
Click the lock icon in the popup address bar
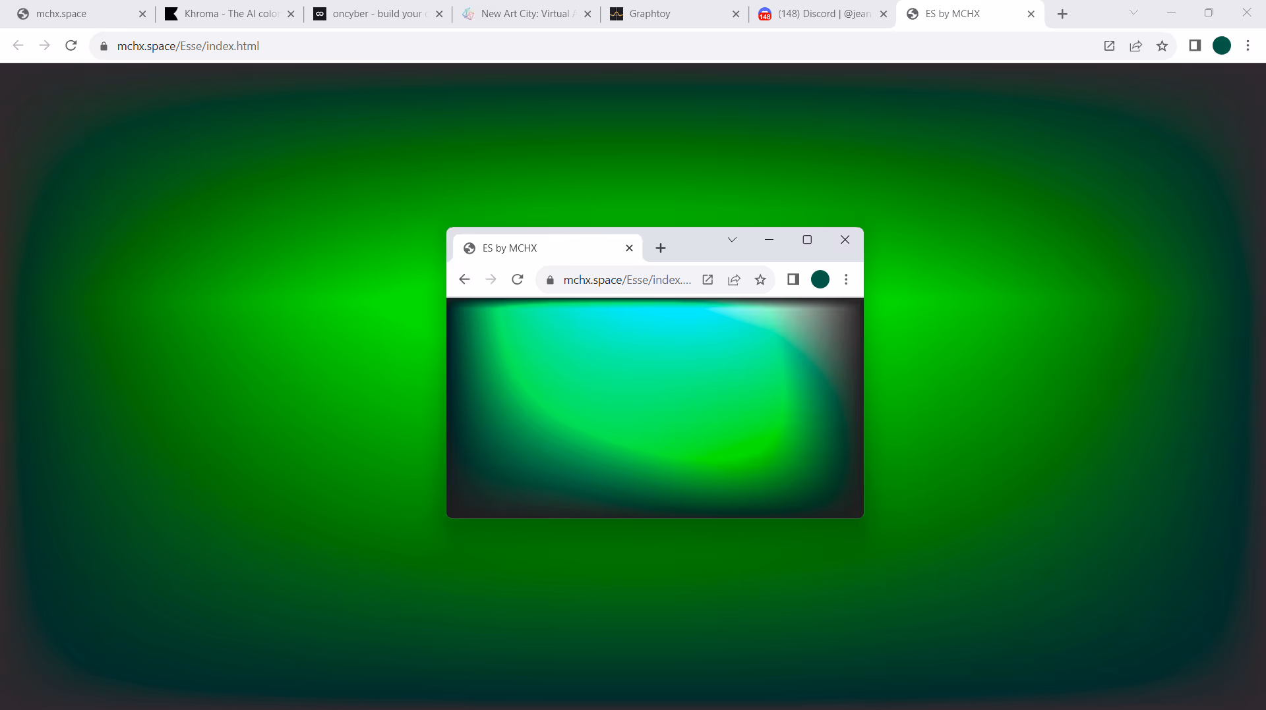(550, 280)
